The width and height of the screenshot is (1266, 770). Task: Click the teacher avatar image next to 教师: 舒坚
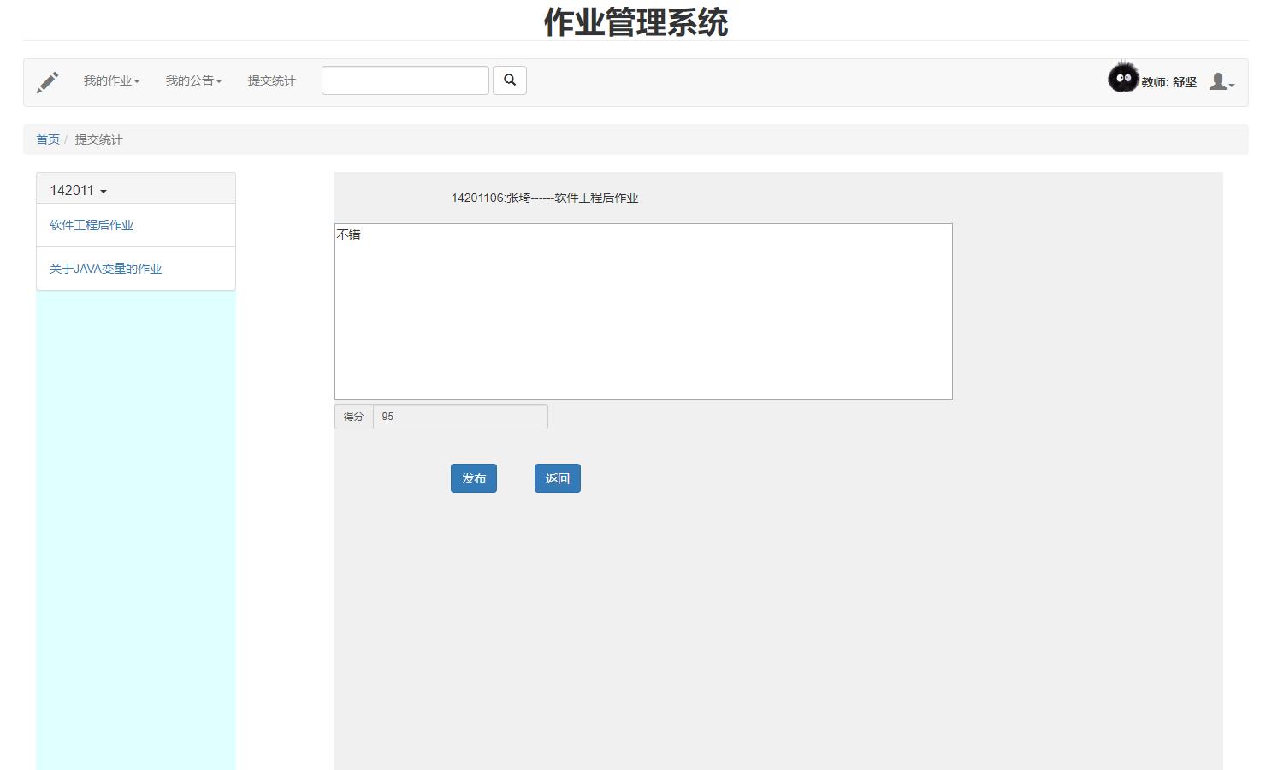[1123, 77]
